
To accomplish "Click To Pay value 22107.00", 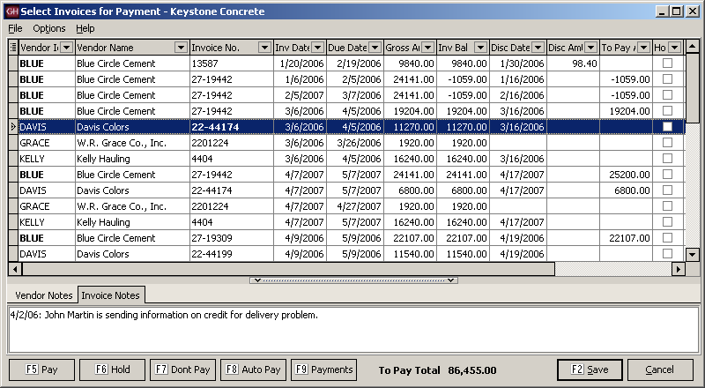I will point(626,238).
